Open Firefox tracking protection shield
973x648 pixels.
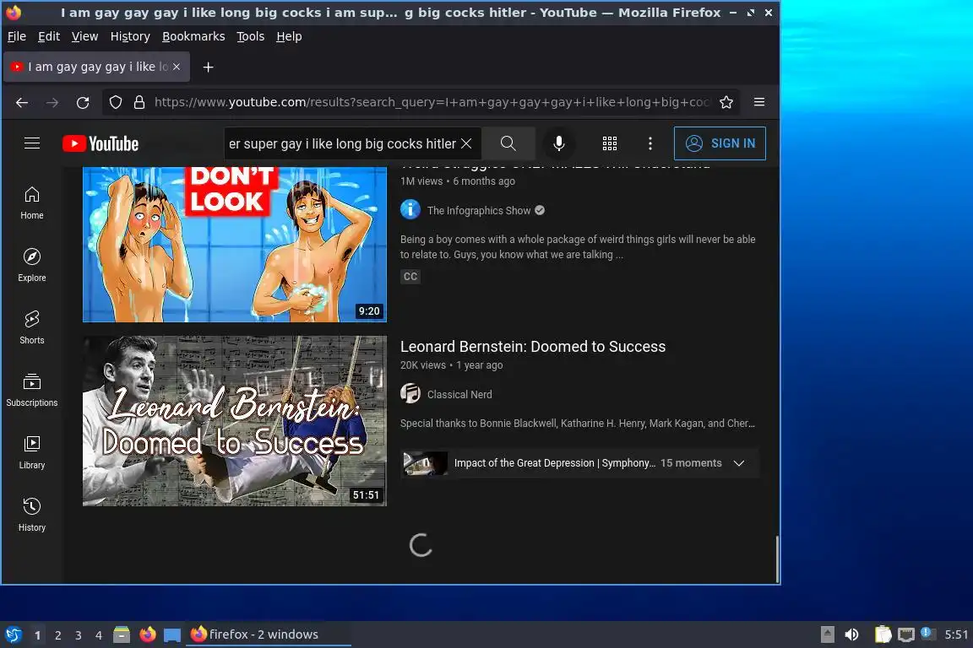116,102
